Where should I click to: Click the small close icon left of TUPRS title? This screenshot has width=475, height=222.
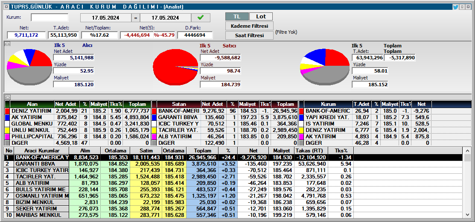(x=6, y=7)
